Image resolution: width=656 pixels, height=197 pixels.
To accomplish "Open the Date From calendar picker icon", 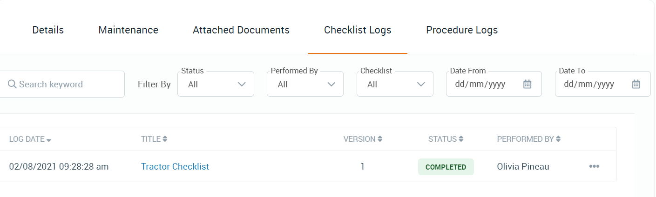I will click(527, 84).
